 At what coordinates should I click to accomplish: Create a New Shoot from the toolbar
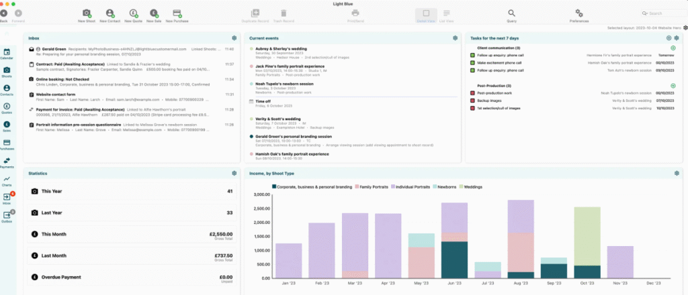pos(86,13)
